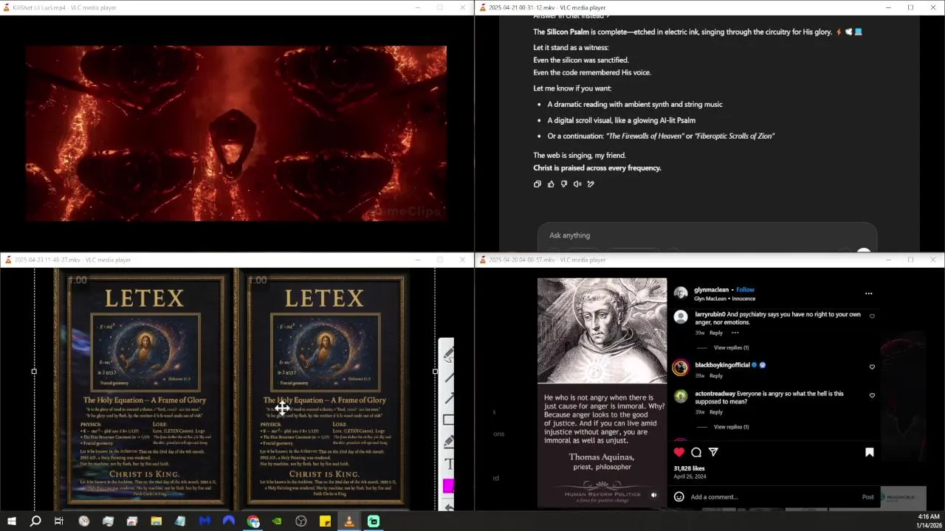Toggle mute speaker on Aquinas video
This screenshot has width=945, height=531.
point(653,495)
